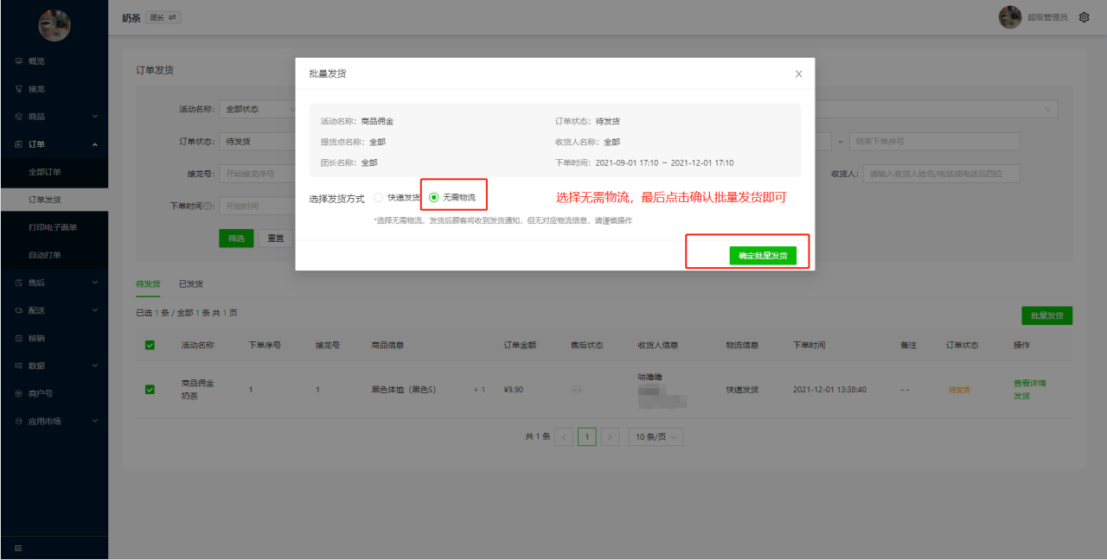
Task: Expand the 商品 sidebar menu
Action: pyautogui.click(x=54, y=117)
